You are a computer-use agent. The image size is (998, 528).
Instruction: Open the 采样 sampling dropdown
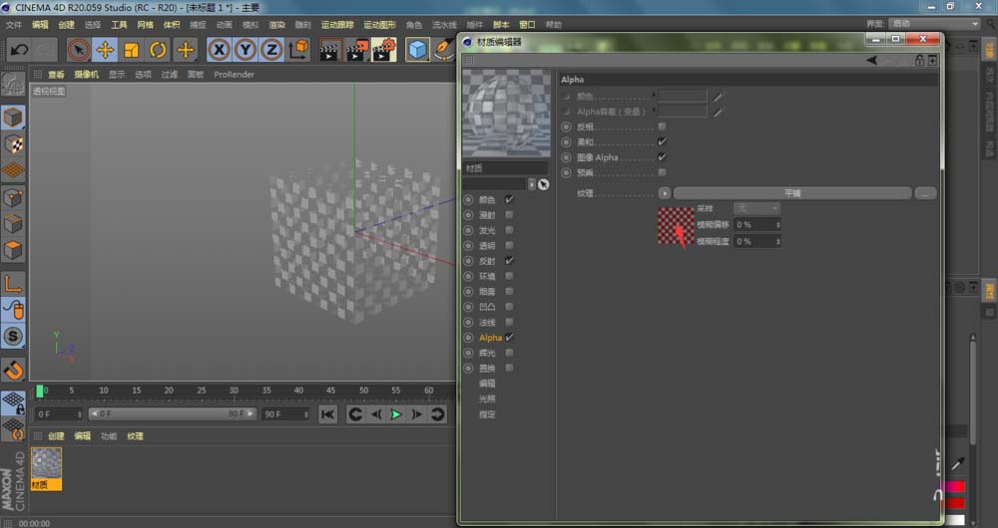point(756,209)
